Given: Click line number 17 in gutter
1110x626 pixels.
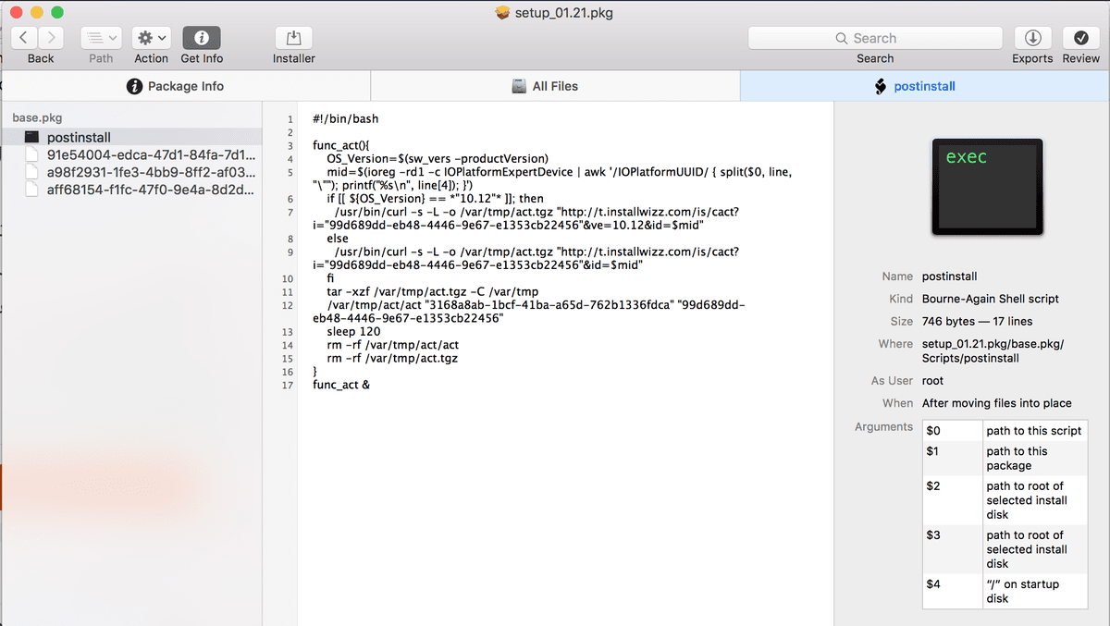Looking at the screenshot, I should [x=289, y=385].
